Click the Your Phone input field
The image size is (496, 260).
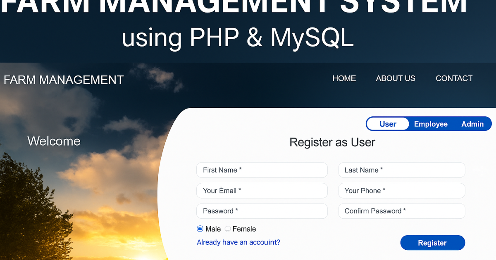point(401,191)
